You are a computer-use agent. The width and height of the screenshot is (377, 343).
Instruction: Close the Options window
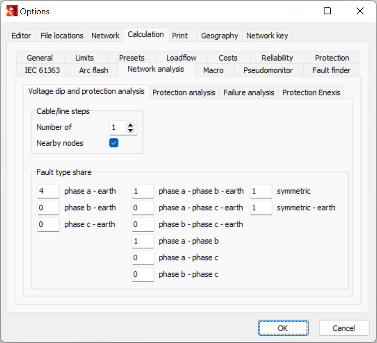tap(360, 11)
